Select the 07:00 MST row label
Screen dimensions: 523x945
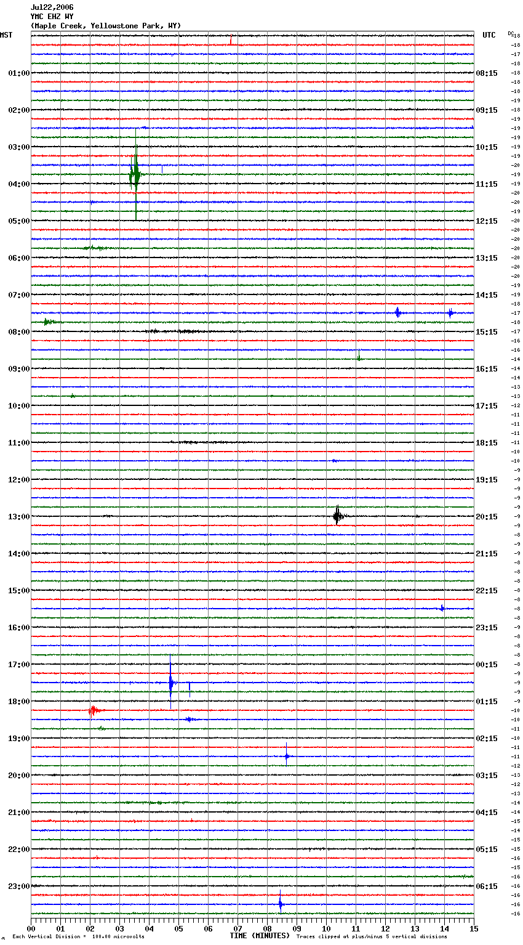(19, 294)
